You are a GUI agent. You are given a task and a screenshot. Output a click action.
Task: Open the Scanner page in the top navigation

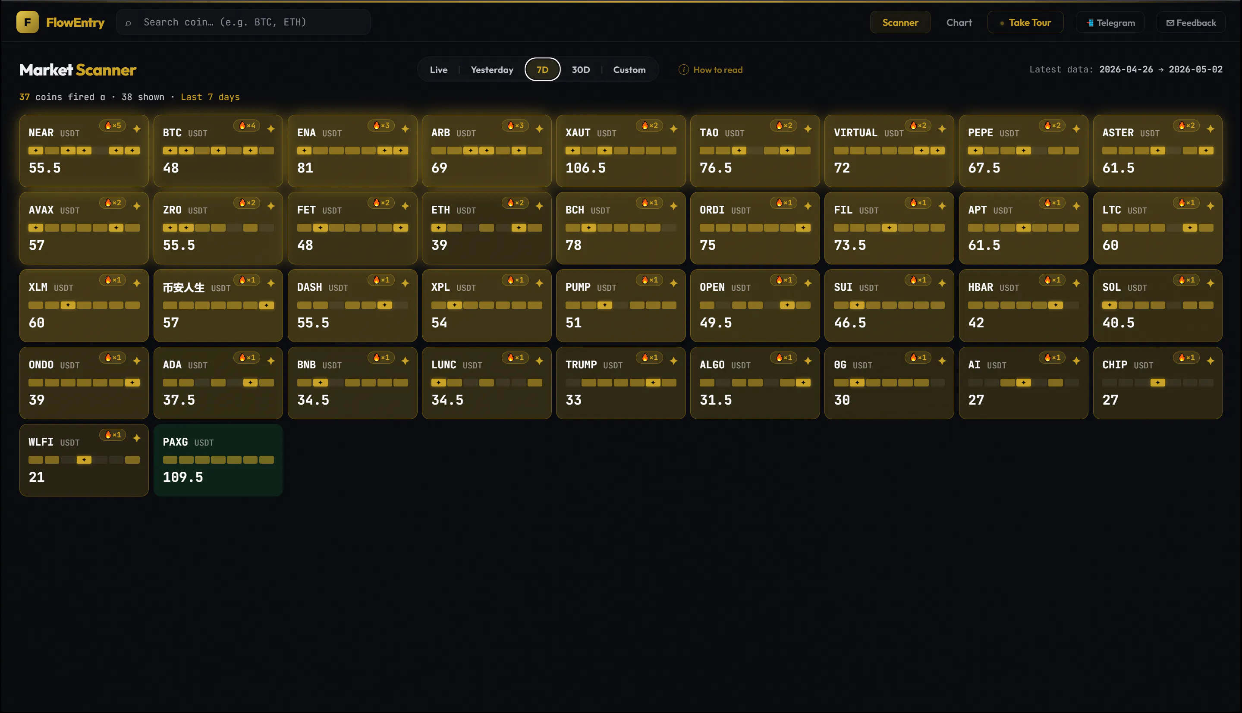[900, 22]
